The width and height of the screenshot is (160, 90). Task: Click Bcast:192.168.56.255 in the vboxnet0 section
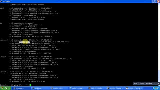[41, 42]
